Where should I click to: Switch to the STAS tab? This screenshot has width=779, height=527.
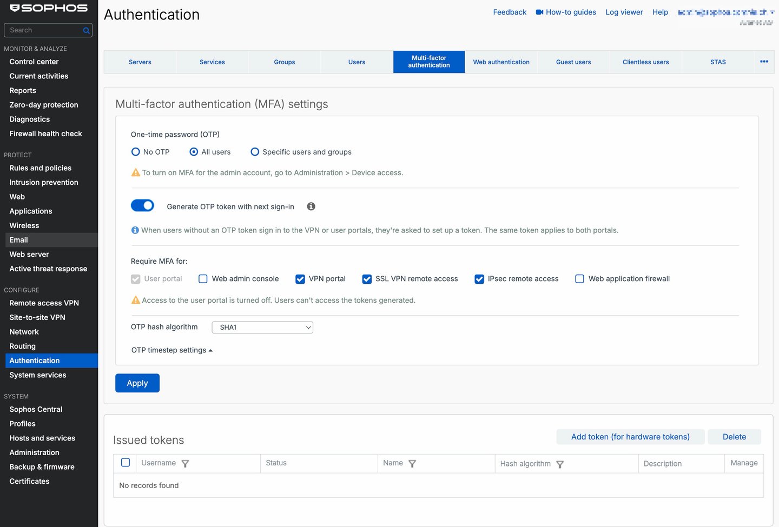pyautogui.click(x=718, y=62)
